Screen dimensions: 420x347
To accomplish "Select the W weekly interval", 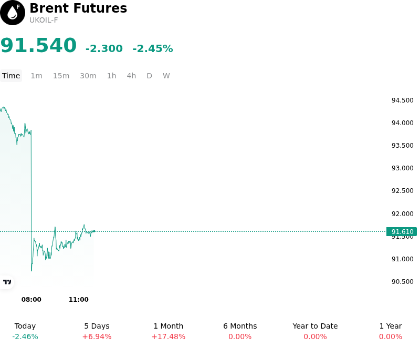I will click(166, 76).
